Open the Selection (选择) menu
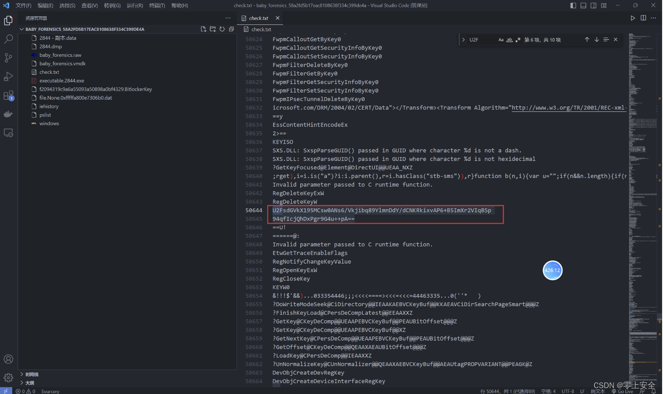This screenshot has width=663, height=394. pos(67,5)
